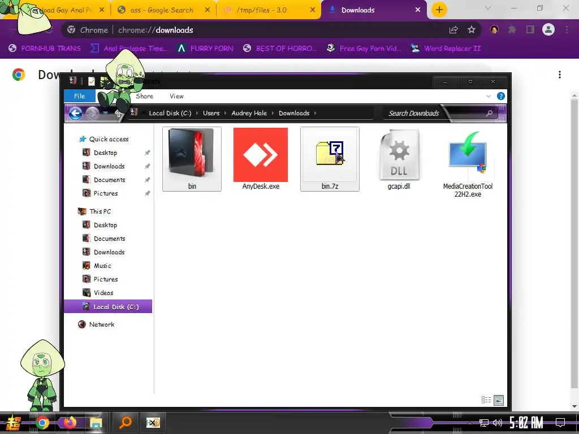579x434 pixels.
Task: Bookmark page with the star icon
Action: pos(472,30)
